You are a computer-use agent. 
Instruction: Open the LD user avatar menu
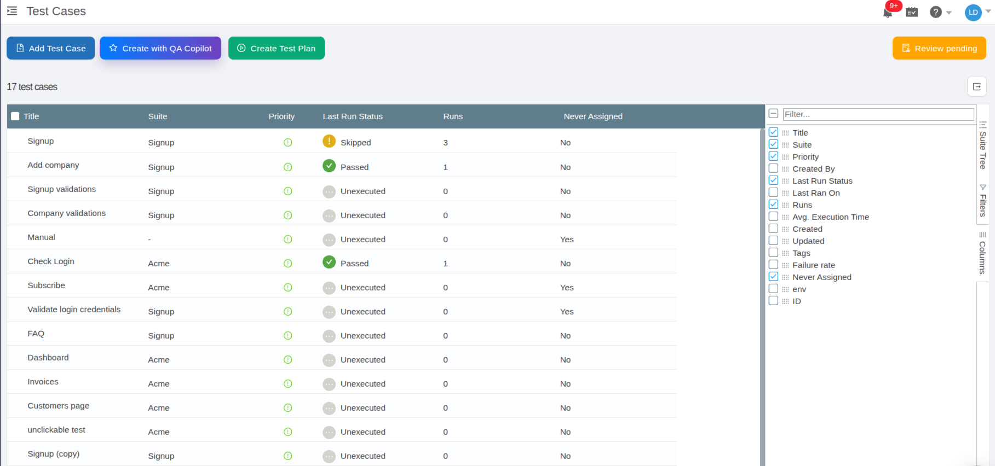[973, 13]
